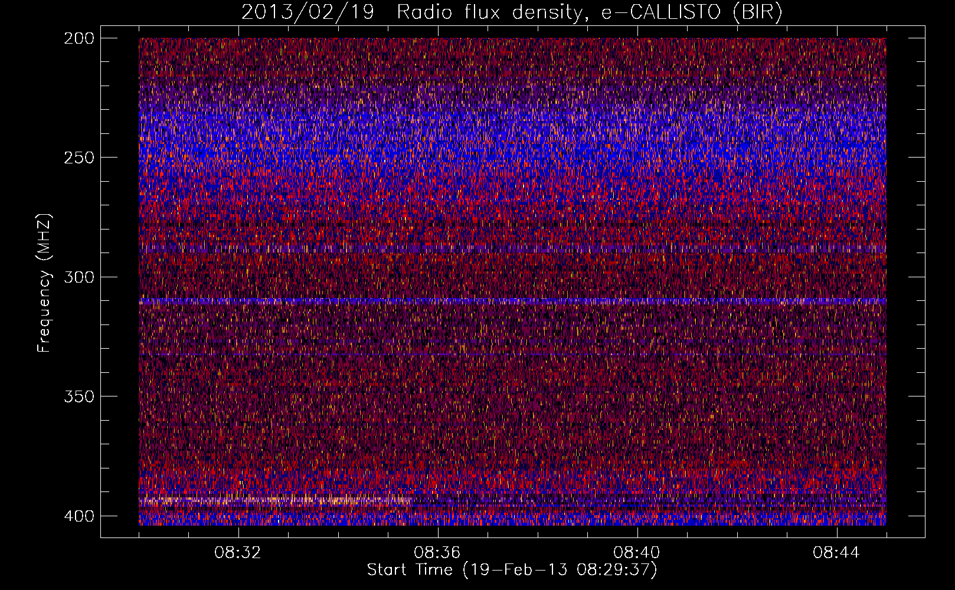Click the plot title '2013/02/19 Radio flux density, e-CALLISTO (BIR)'
This screenshot has width=955, height=590.
click(x=512, y=12)
